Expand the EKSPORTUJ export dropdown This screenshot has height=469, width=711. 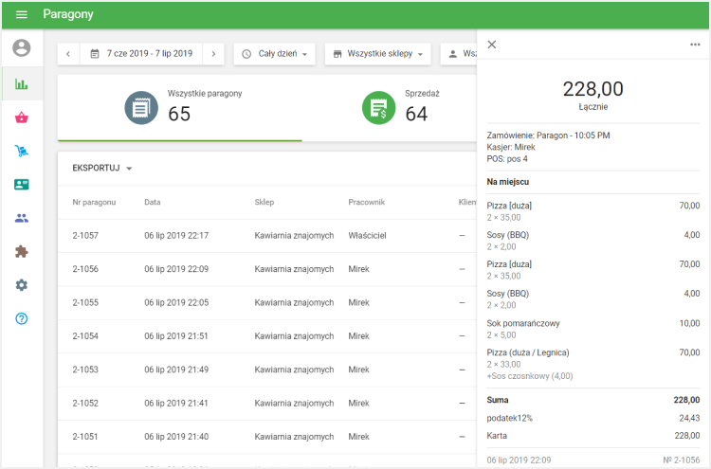102,168
